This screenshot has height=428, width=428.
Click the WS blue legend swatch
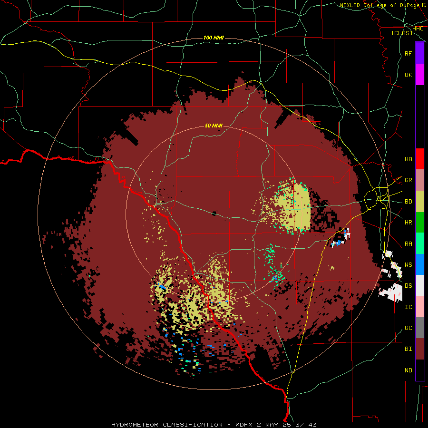420,264
